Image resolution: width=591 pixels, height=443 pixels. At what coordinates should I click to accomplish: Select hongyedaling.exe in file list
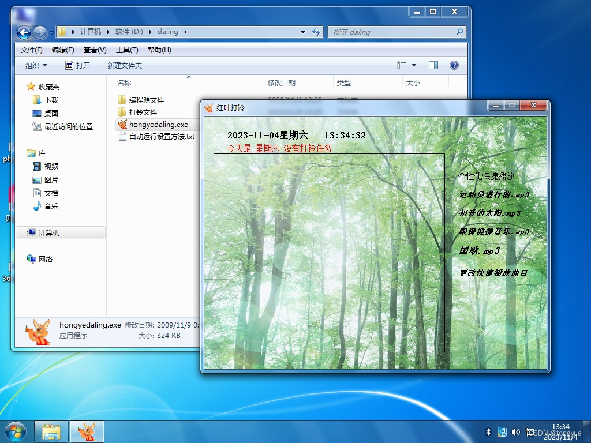coord(158,125)
